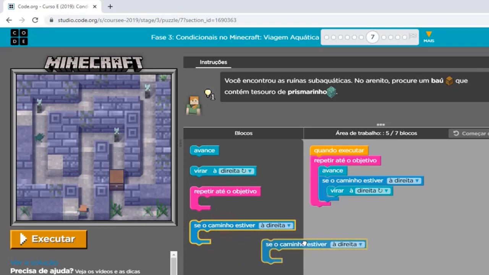
Task: Select the level 8 progress bubble
Action: 384,37
